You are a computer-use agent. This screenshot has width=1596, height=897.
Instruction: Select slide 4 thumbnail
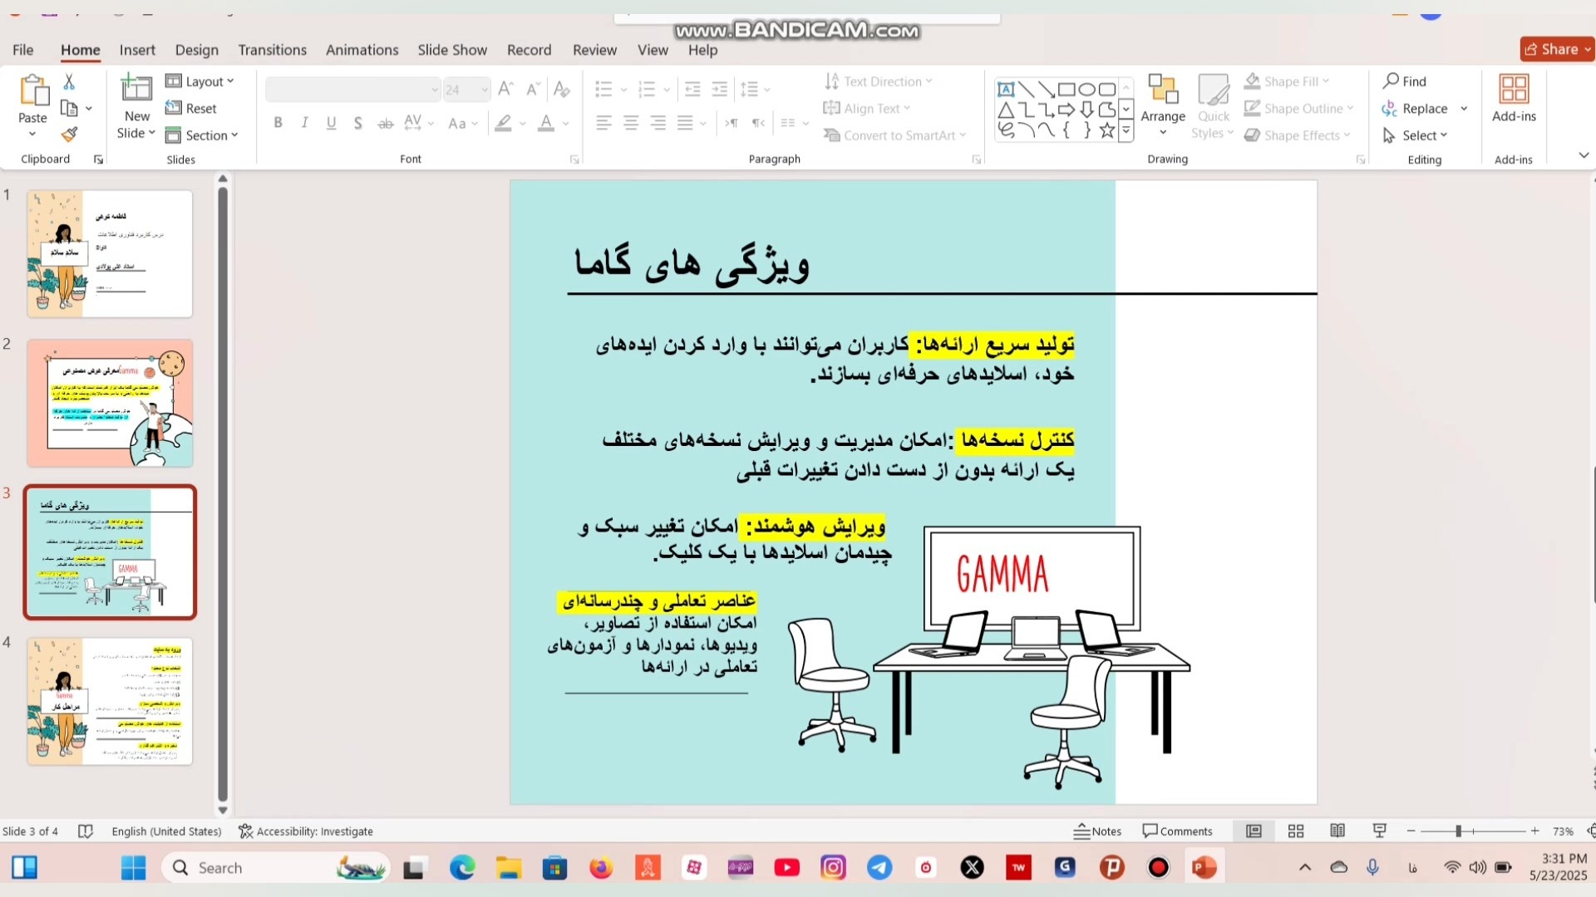(x=110, y=702)
